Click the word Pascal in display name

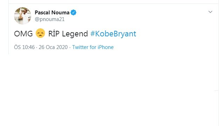pyautogui.click(x=42, y=13)
